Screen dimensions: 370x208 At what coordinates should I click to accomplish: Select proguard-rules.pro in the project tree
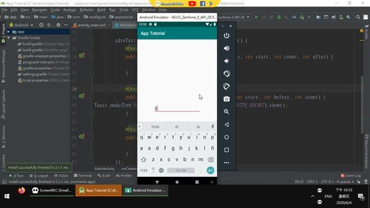[x=38, y=62]
